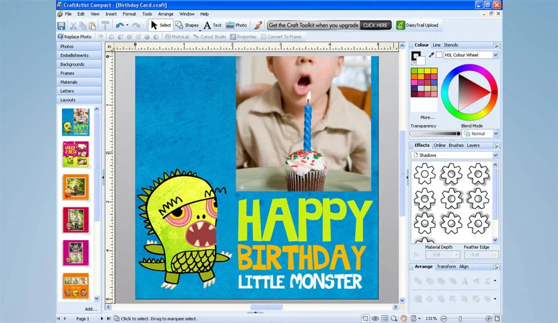This screenshot has height=323, width=558.
Task: Open the undo history dropdown arrow
Action: [127, 25]
